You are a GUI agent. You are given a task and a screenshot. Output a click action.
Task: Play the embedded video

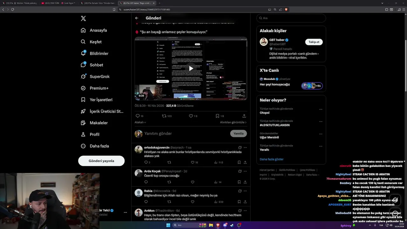point(191,68)
